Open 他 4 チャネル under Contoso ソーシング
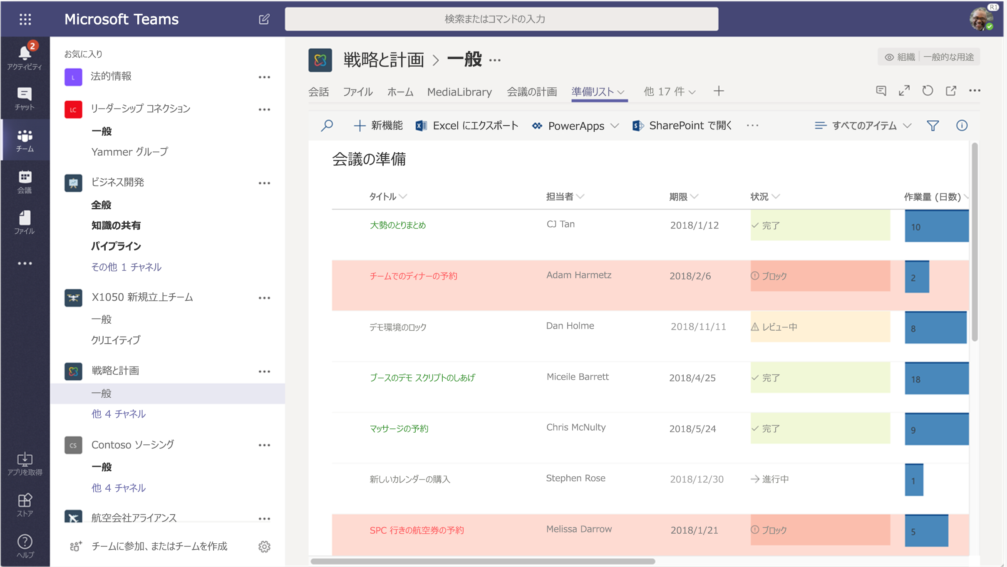The height and width of the screenshot is (567, 1007). click(119, 488)
